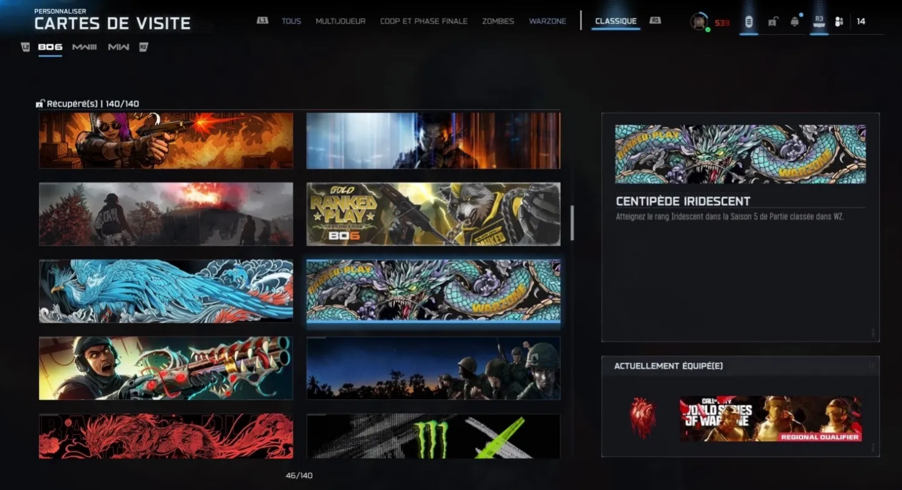Select the Monster Energy calling card
The width and height of the screenshot is (902, 490).
pos(433,436)
